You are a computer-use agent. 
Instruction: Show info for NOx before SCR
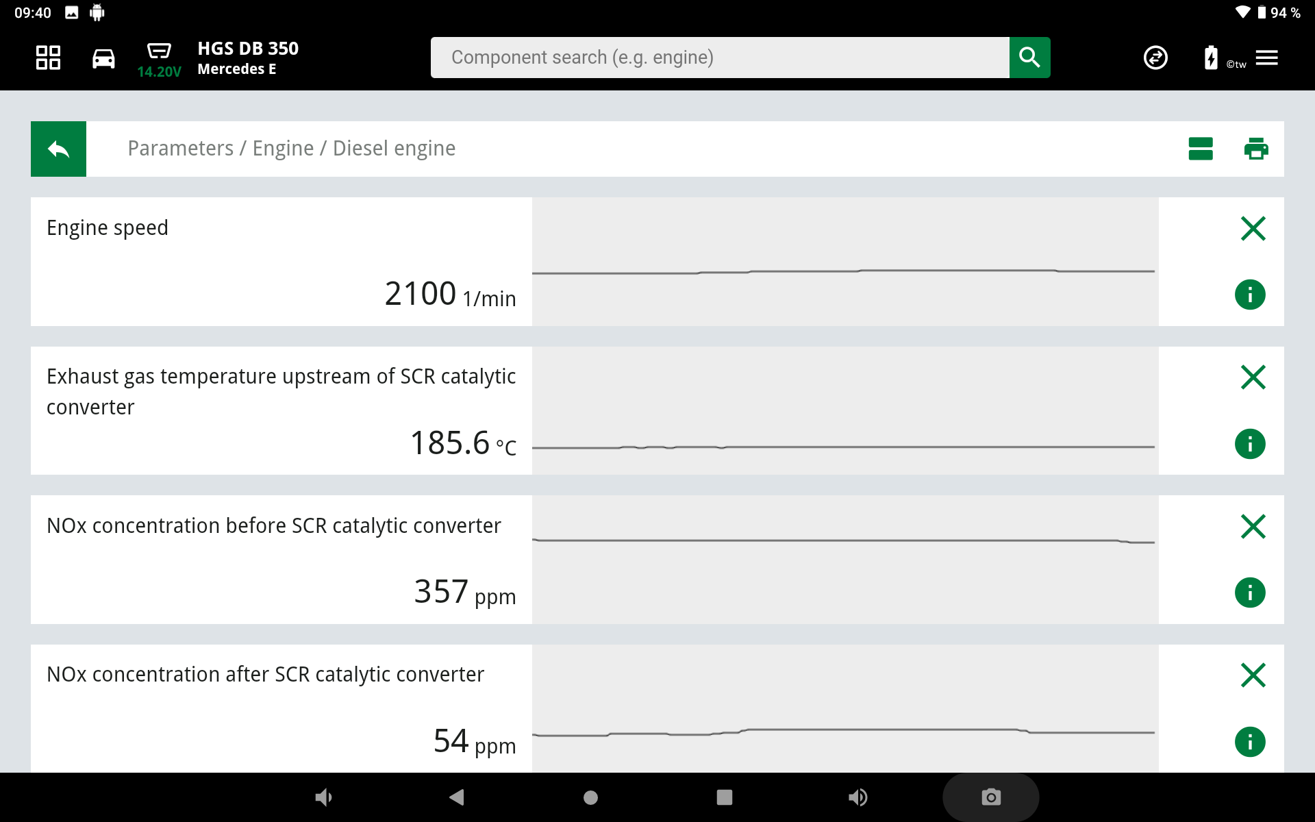(x=1250, y=593)
